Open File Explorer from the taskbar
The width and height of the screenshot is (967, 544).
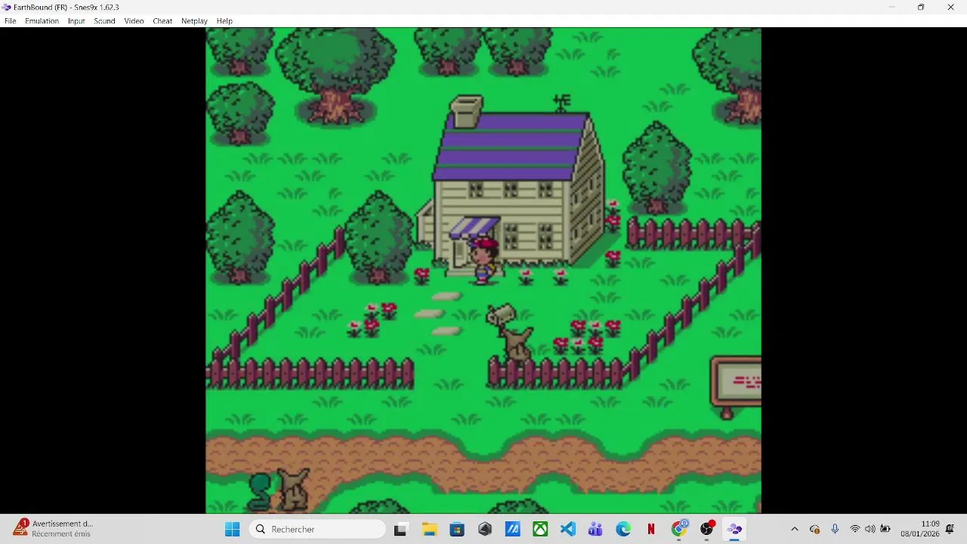pyautogui.click(x=429, y=530)
